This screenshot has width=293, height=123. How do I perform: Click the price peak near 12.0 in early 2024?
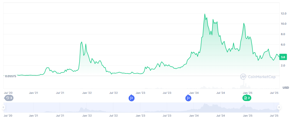[x=205, y=14]
